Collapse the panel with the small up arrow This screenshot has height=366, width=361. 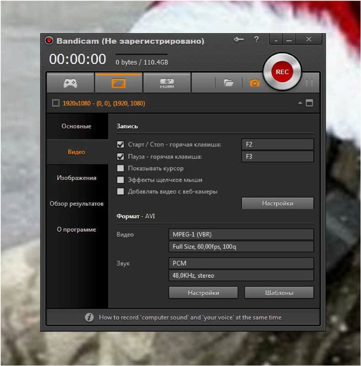click(300, 103)
